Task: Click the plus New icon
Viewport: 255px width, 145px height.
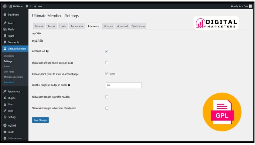Action: click(35, 6)
